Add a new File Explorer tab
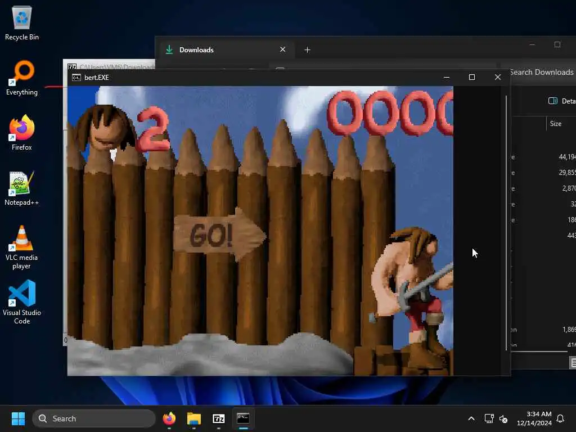The width and height of the screenshot is (576, 432). click(x=308, y=49)
